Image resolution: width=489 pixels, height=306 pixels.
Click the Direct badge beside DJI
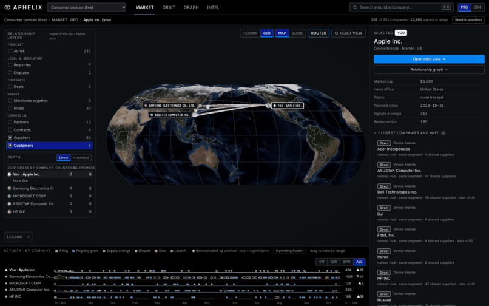click(x=384, y=208)
